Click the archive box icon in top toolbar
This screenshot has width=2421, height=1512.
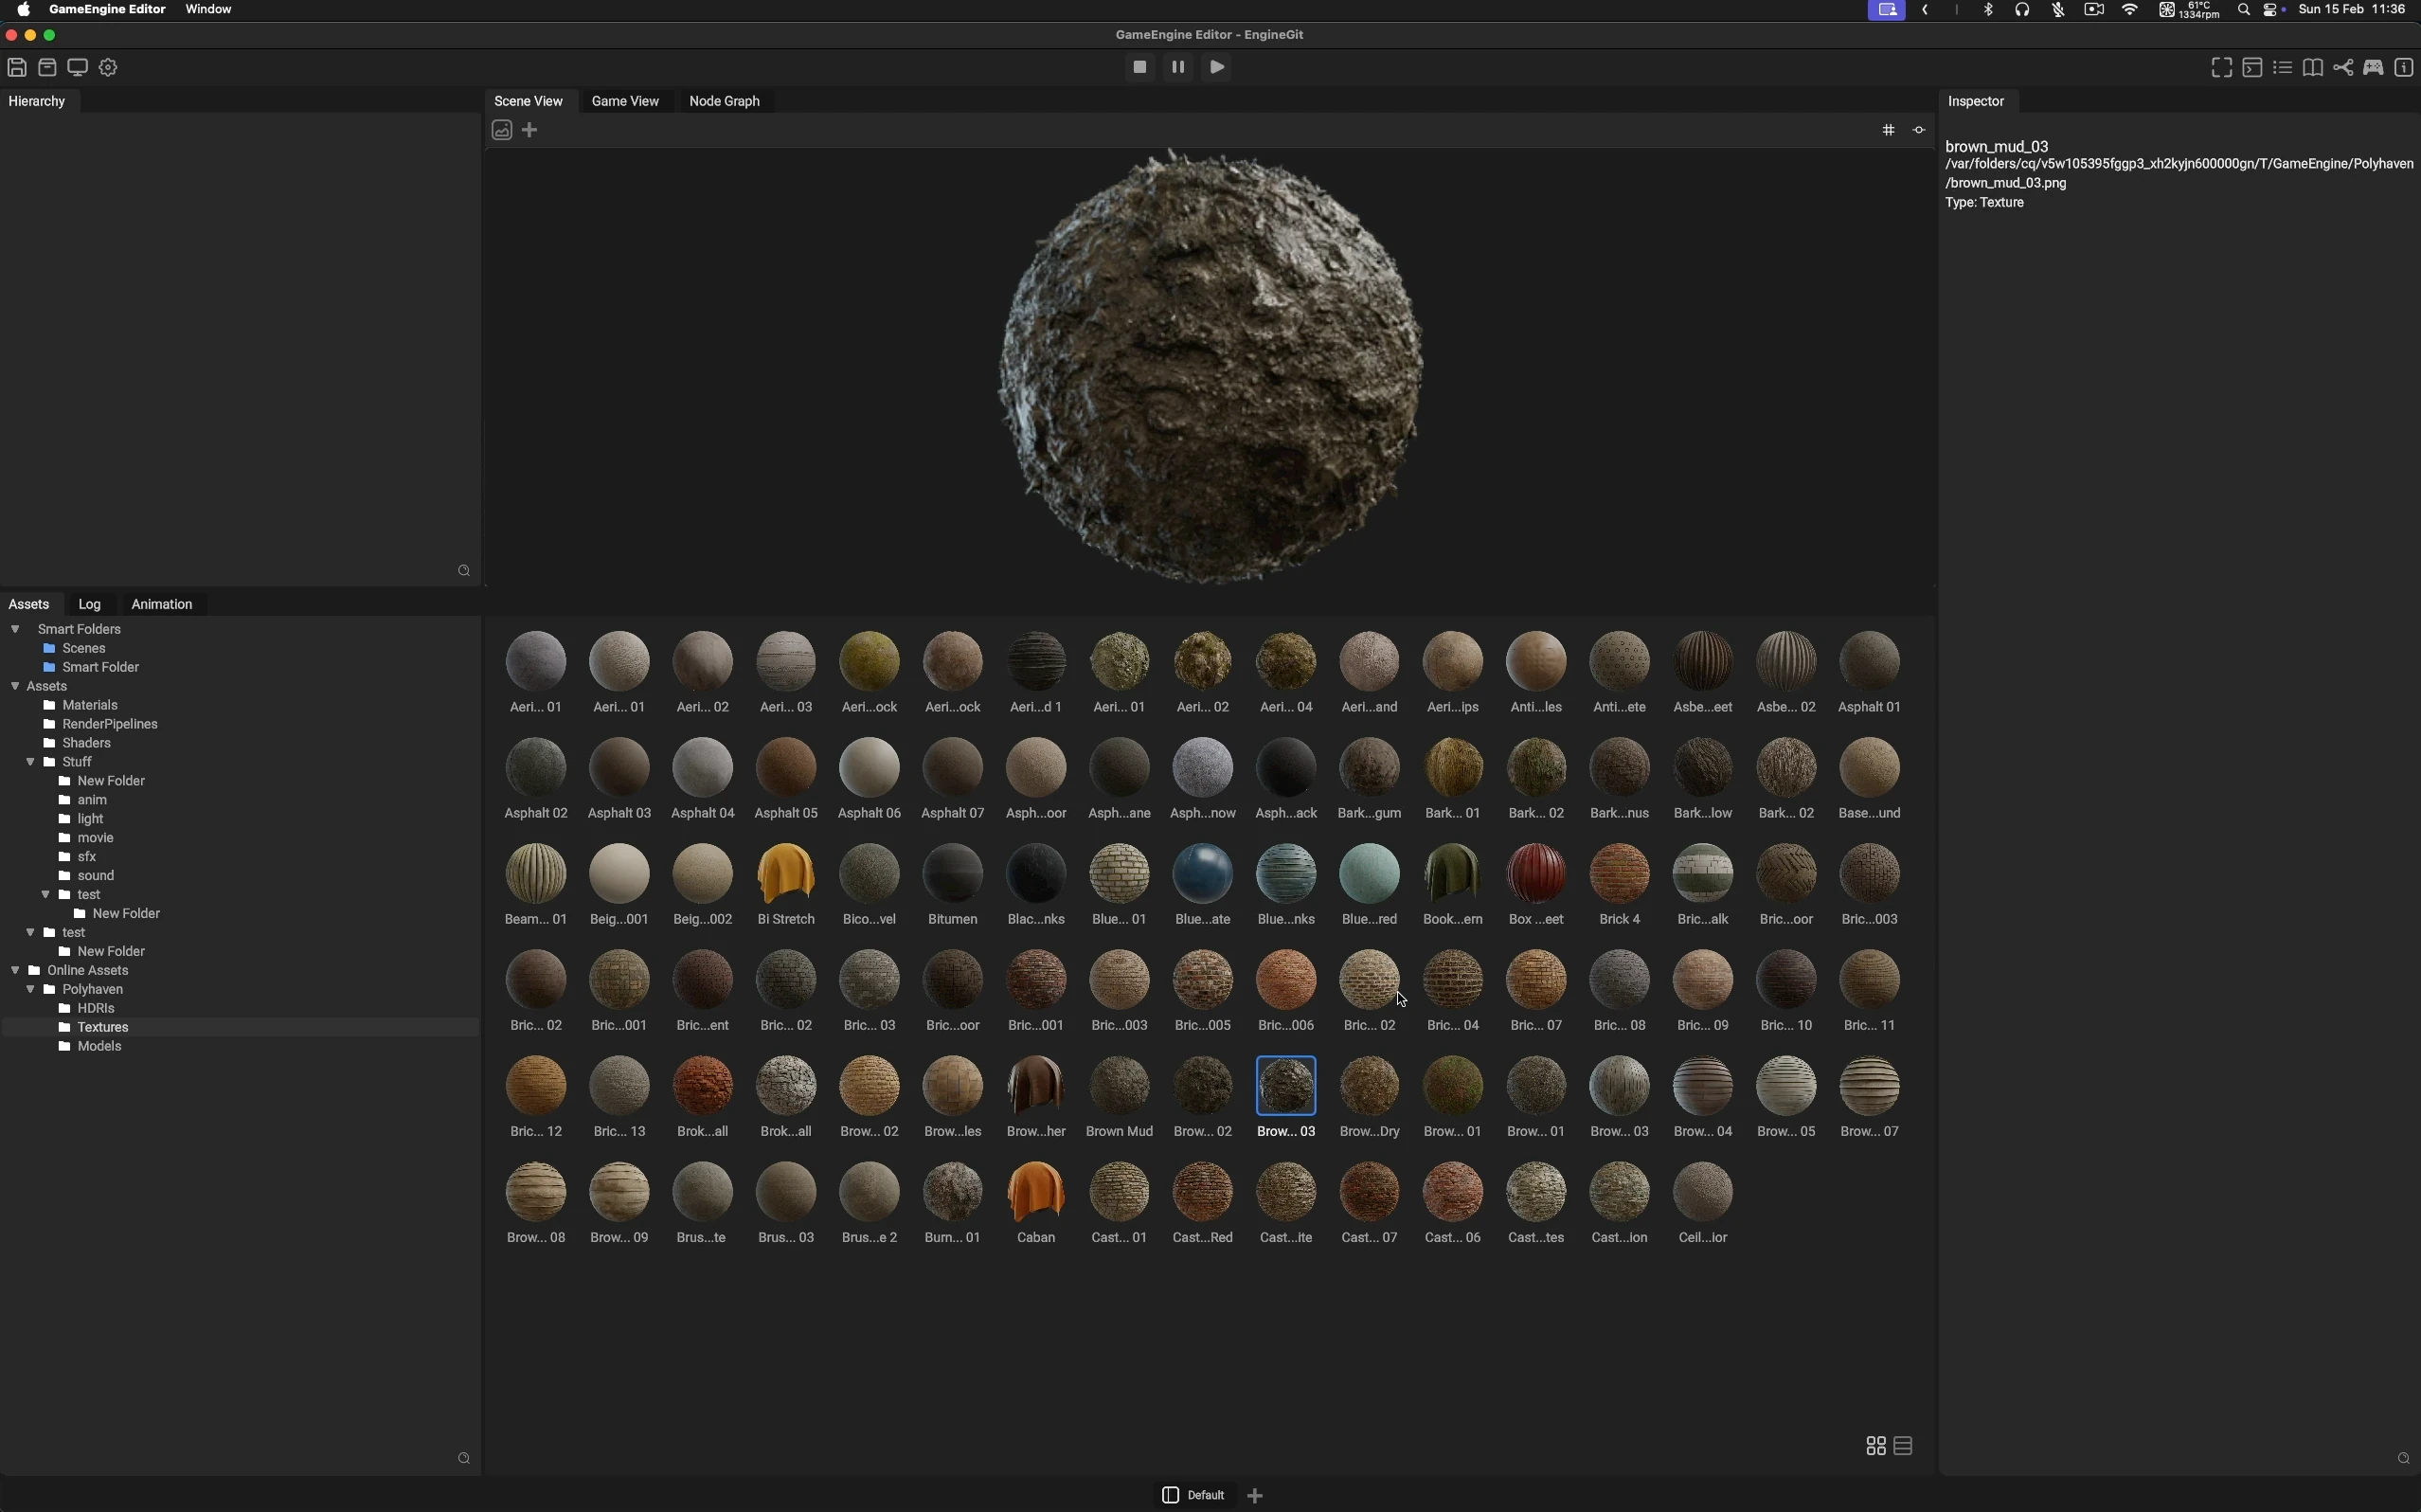click(x=47, y=68)
